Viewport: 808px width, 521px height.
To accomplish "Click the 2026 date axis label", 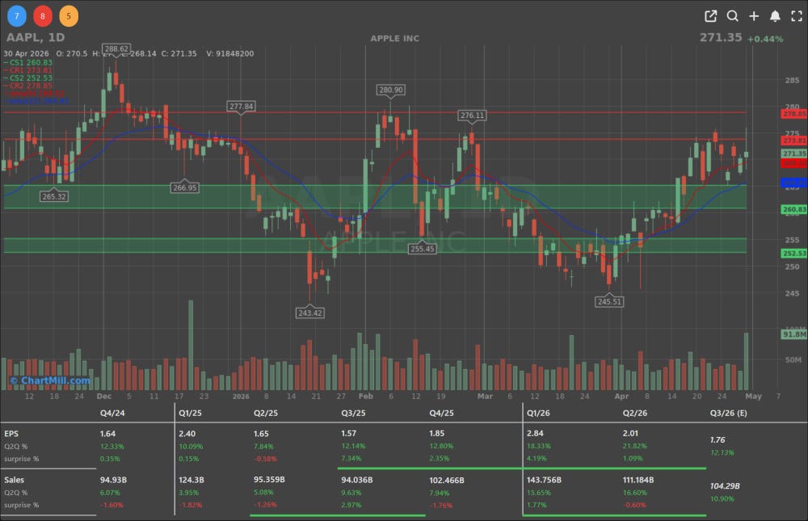I will pos(241,397).
